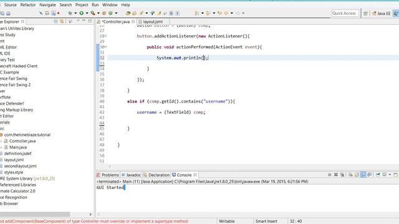
Task: Click the Open Task folder toolbar icon
Action: click(135, 13)
